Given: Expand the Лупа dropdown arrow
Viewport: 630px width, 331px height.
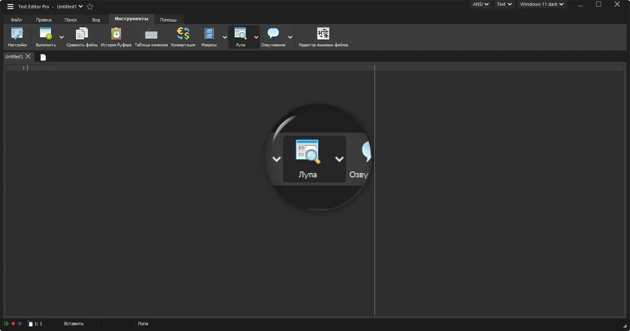Looking at the screenshot, I should click(256, 37).
